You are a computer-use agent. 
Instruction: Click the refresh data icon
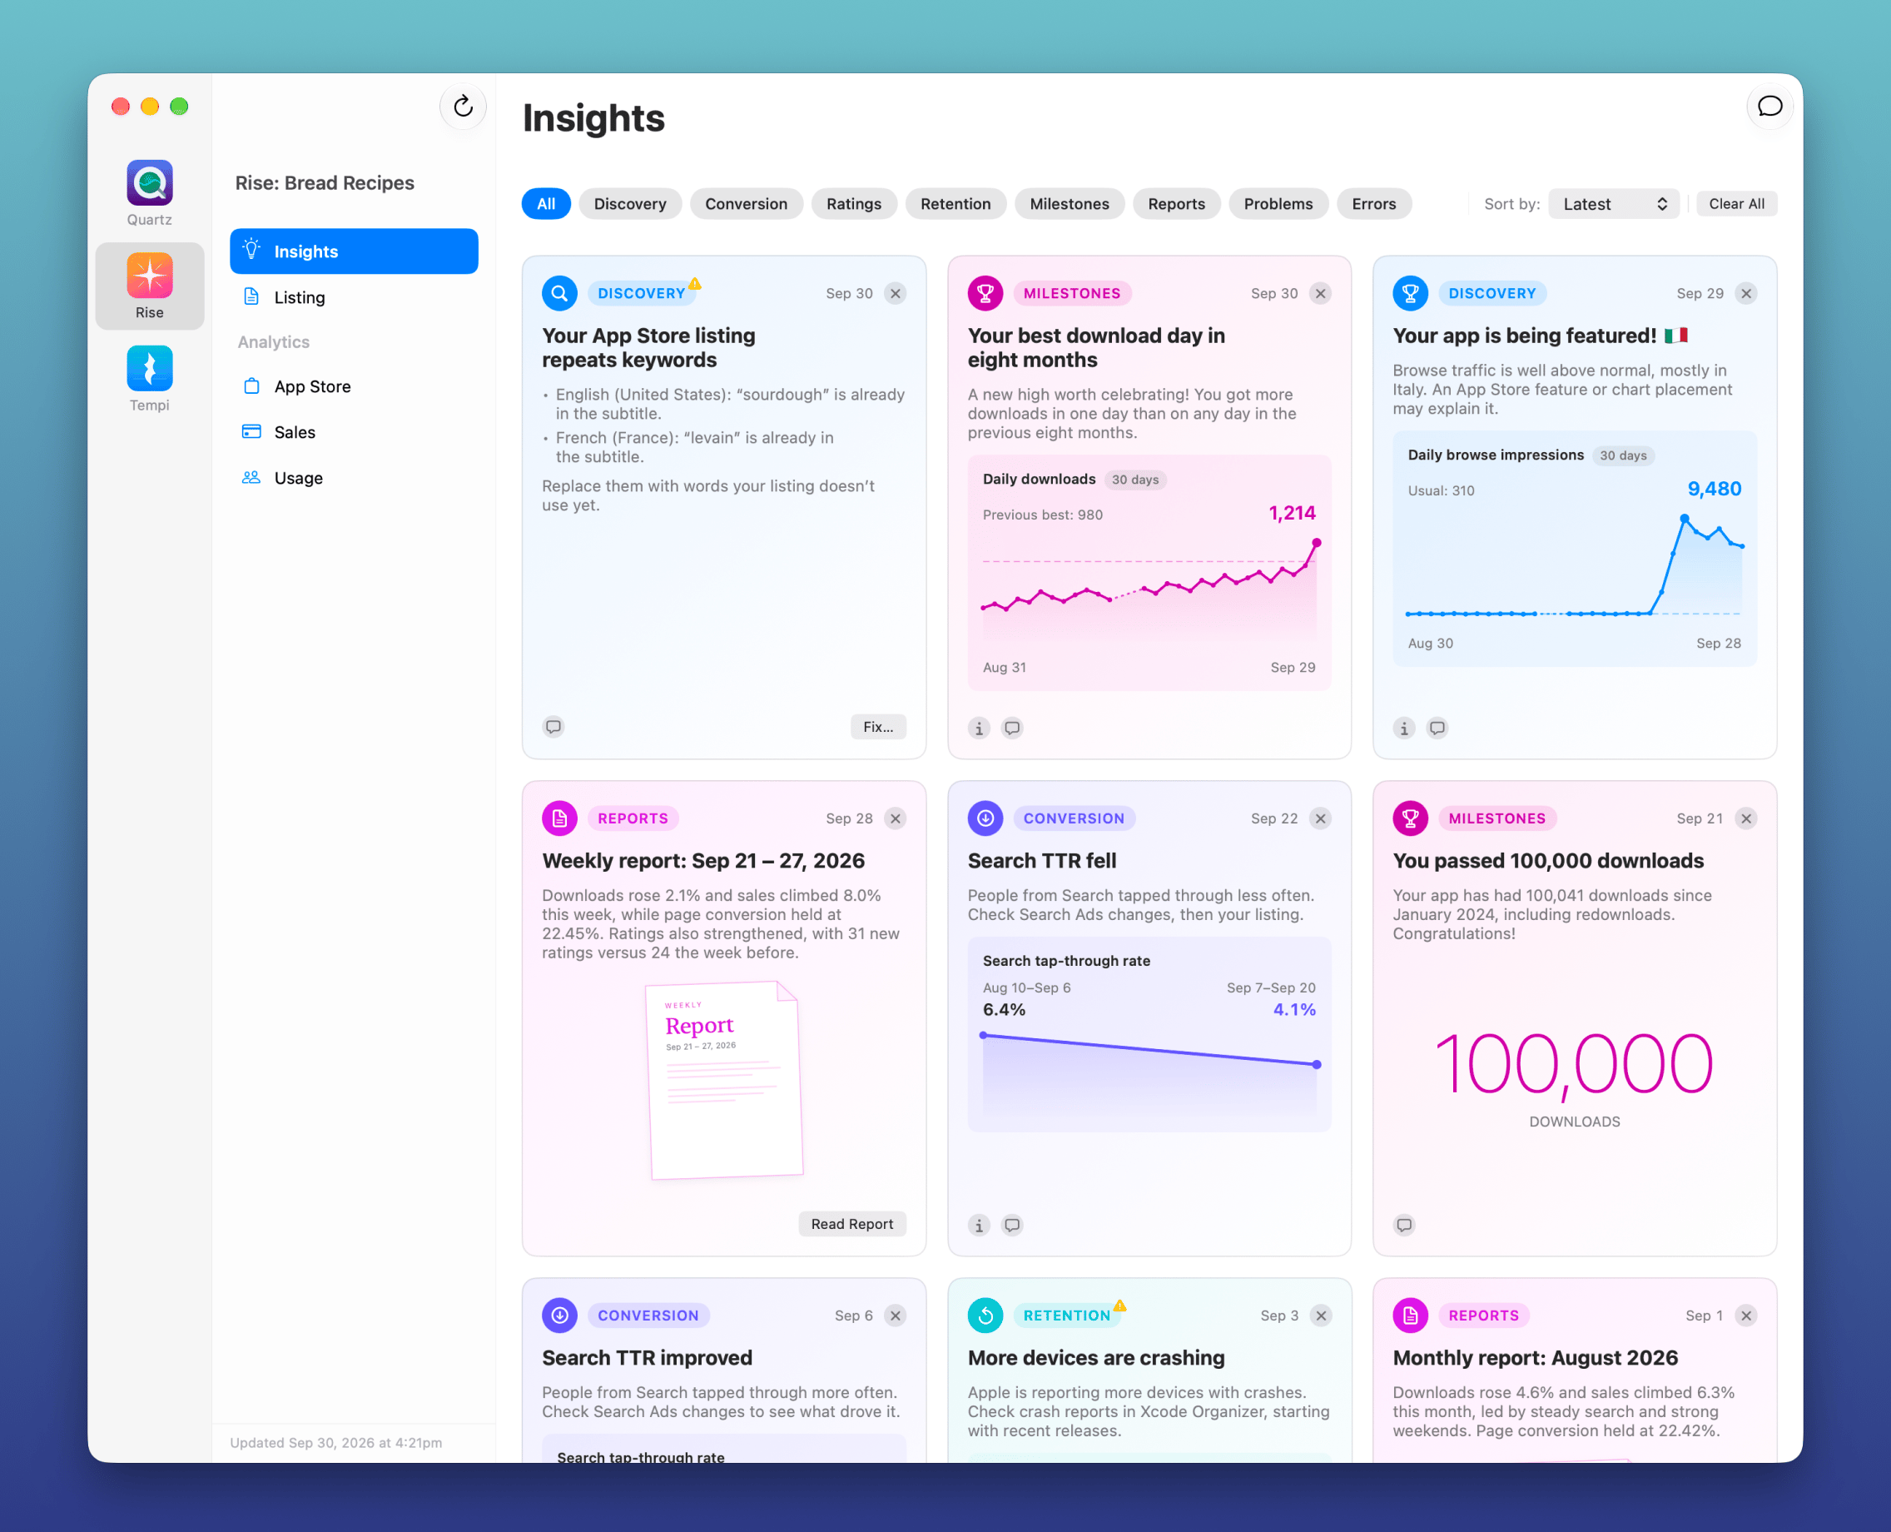pos(463,107)
